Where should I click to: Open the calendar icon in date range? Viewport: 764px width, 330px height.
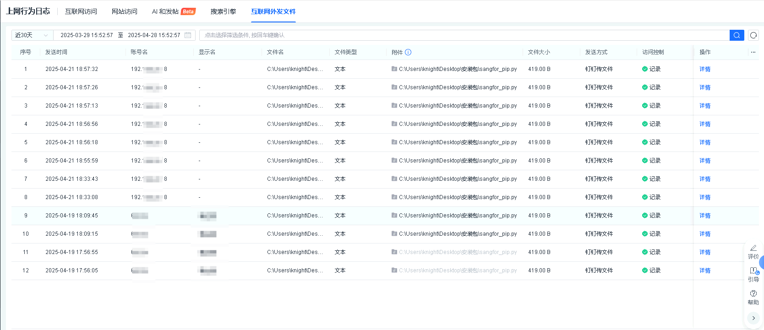(x=188, y=35)
